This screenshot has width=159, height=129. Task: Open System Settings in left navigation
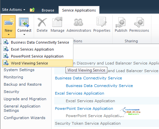click(19, 70)
